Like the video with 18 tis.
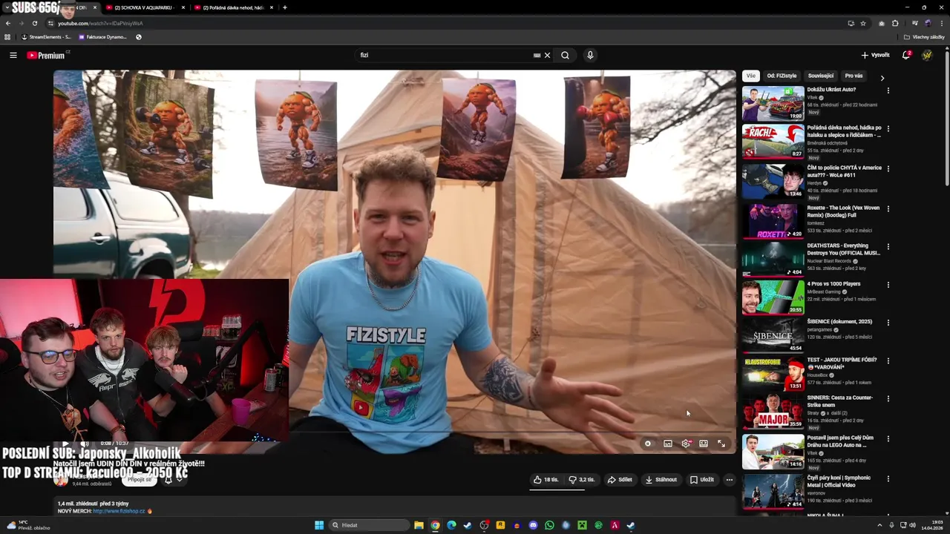The image size is (950, 534). coord(546,480)
